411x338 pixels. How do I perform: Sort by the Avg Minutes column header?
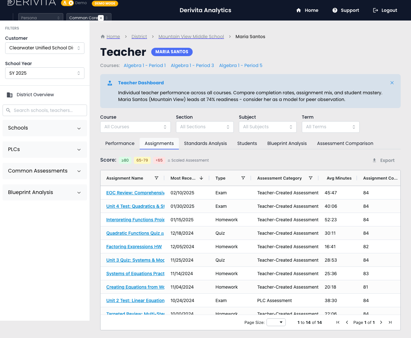coord(339,178)
